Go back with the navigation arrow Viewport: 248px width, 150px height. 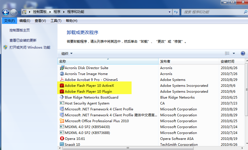pyautogui.click(x=6, y=12)
